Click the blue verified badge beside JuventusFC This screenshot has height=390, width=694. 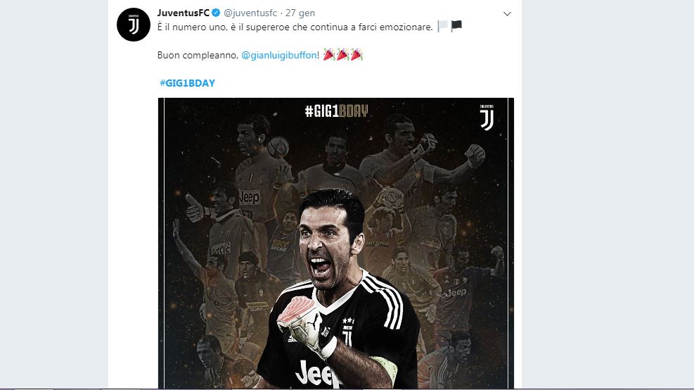216,13
